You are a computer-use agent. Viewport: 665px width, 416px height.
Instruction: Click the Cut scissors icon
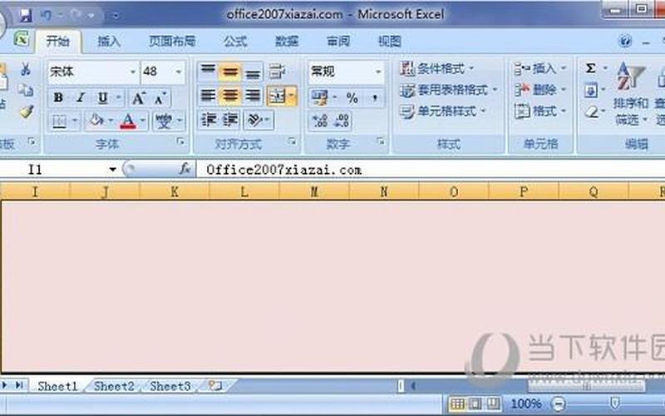26,69
